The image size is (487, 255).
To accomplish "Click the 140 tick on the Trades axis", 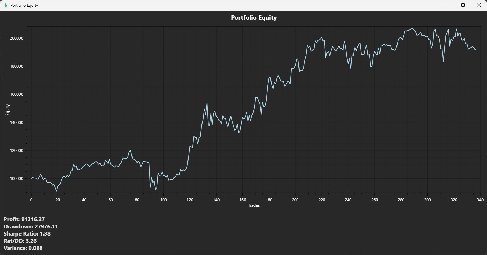I will coord(216,200).
